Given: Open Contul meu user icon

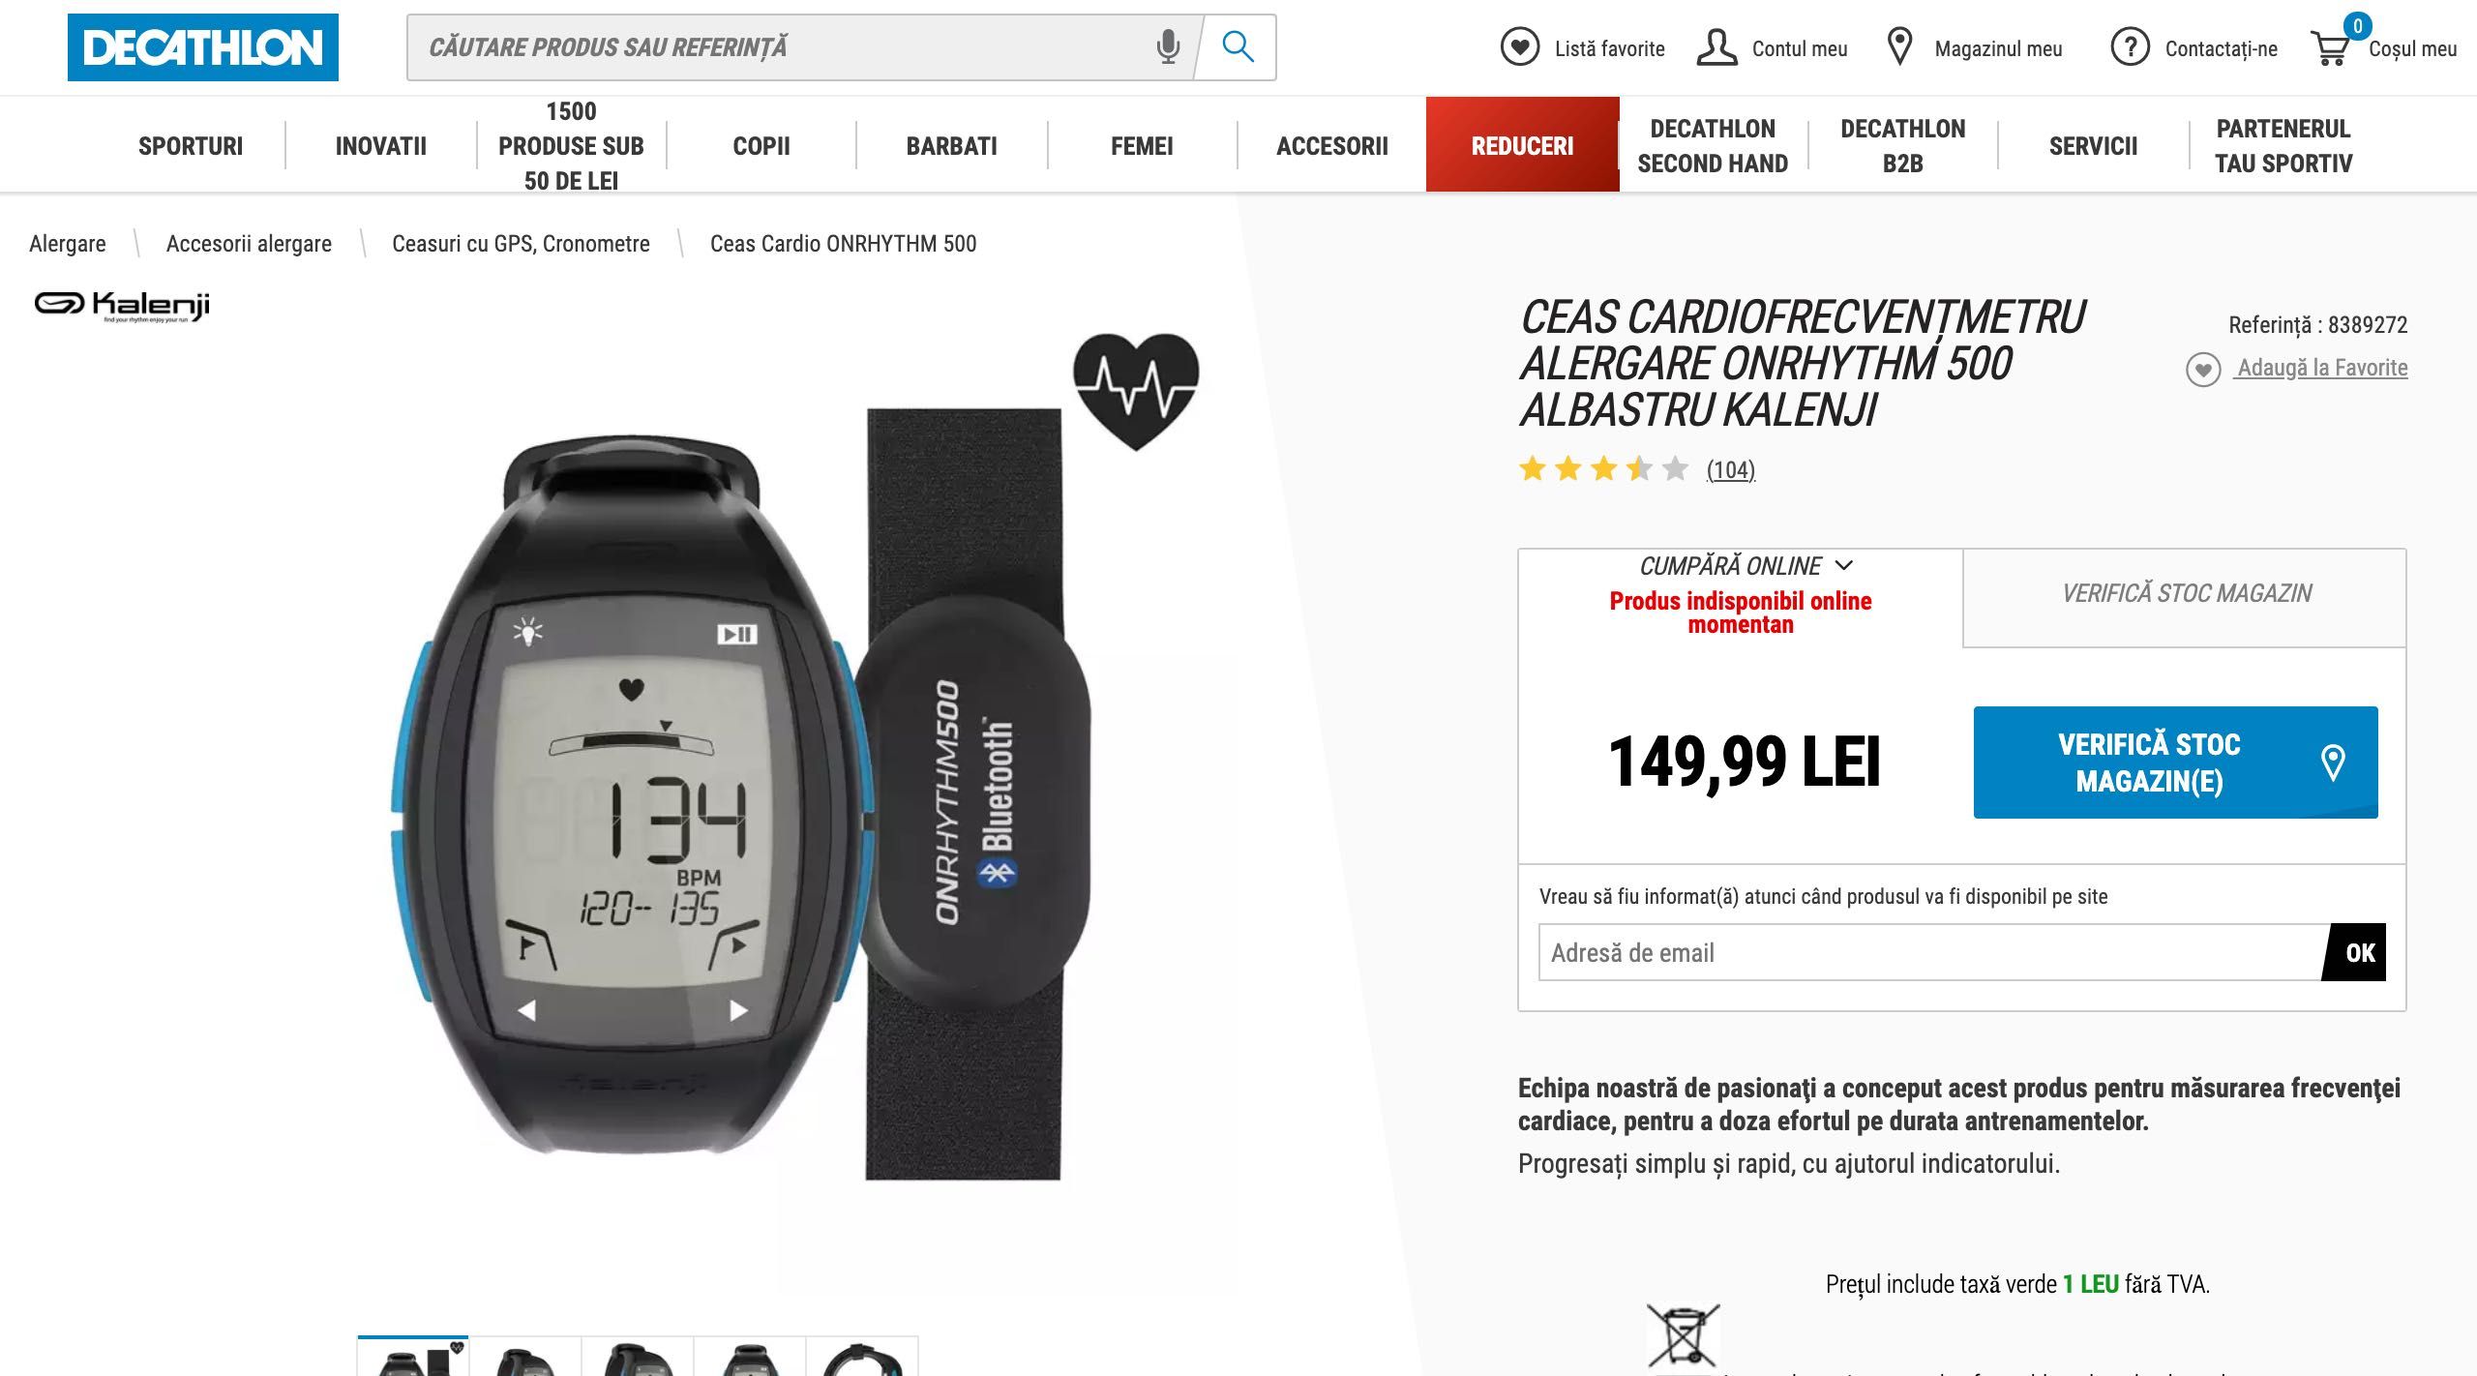Looking at the screenshot, I should [1716, 47].
